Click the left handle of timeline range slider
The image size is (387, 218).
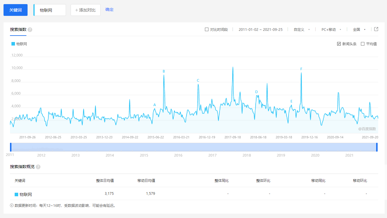(11, 147)
